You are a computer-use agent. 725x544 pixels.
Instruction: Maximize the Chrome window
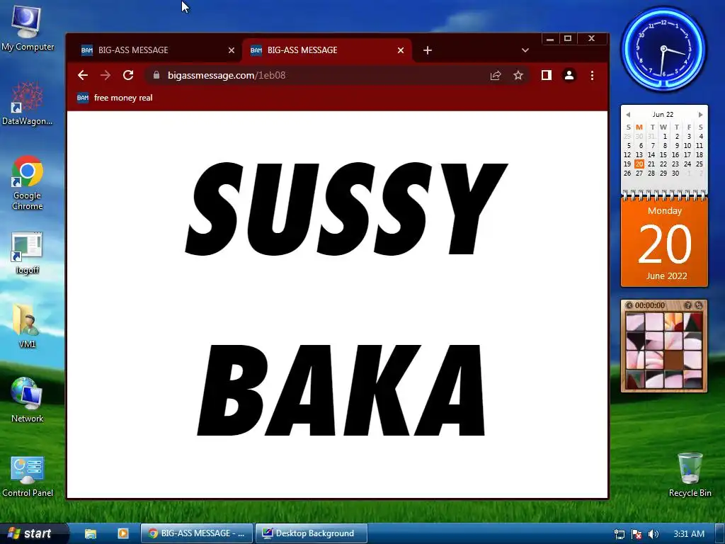[568, 39]
